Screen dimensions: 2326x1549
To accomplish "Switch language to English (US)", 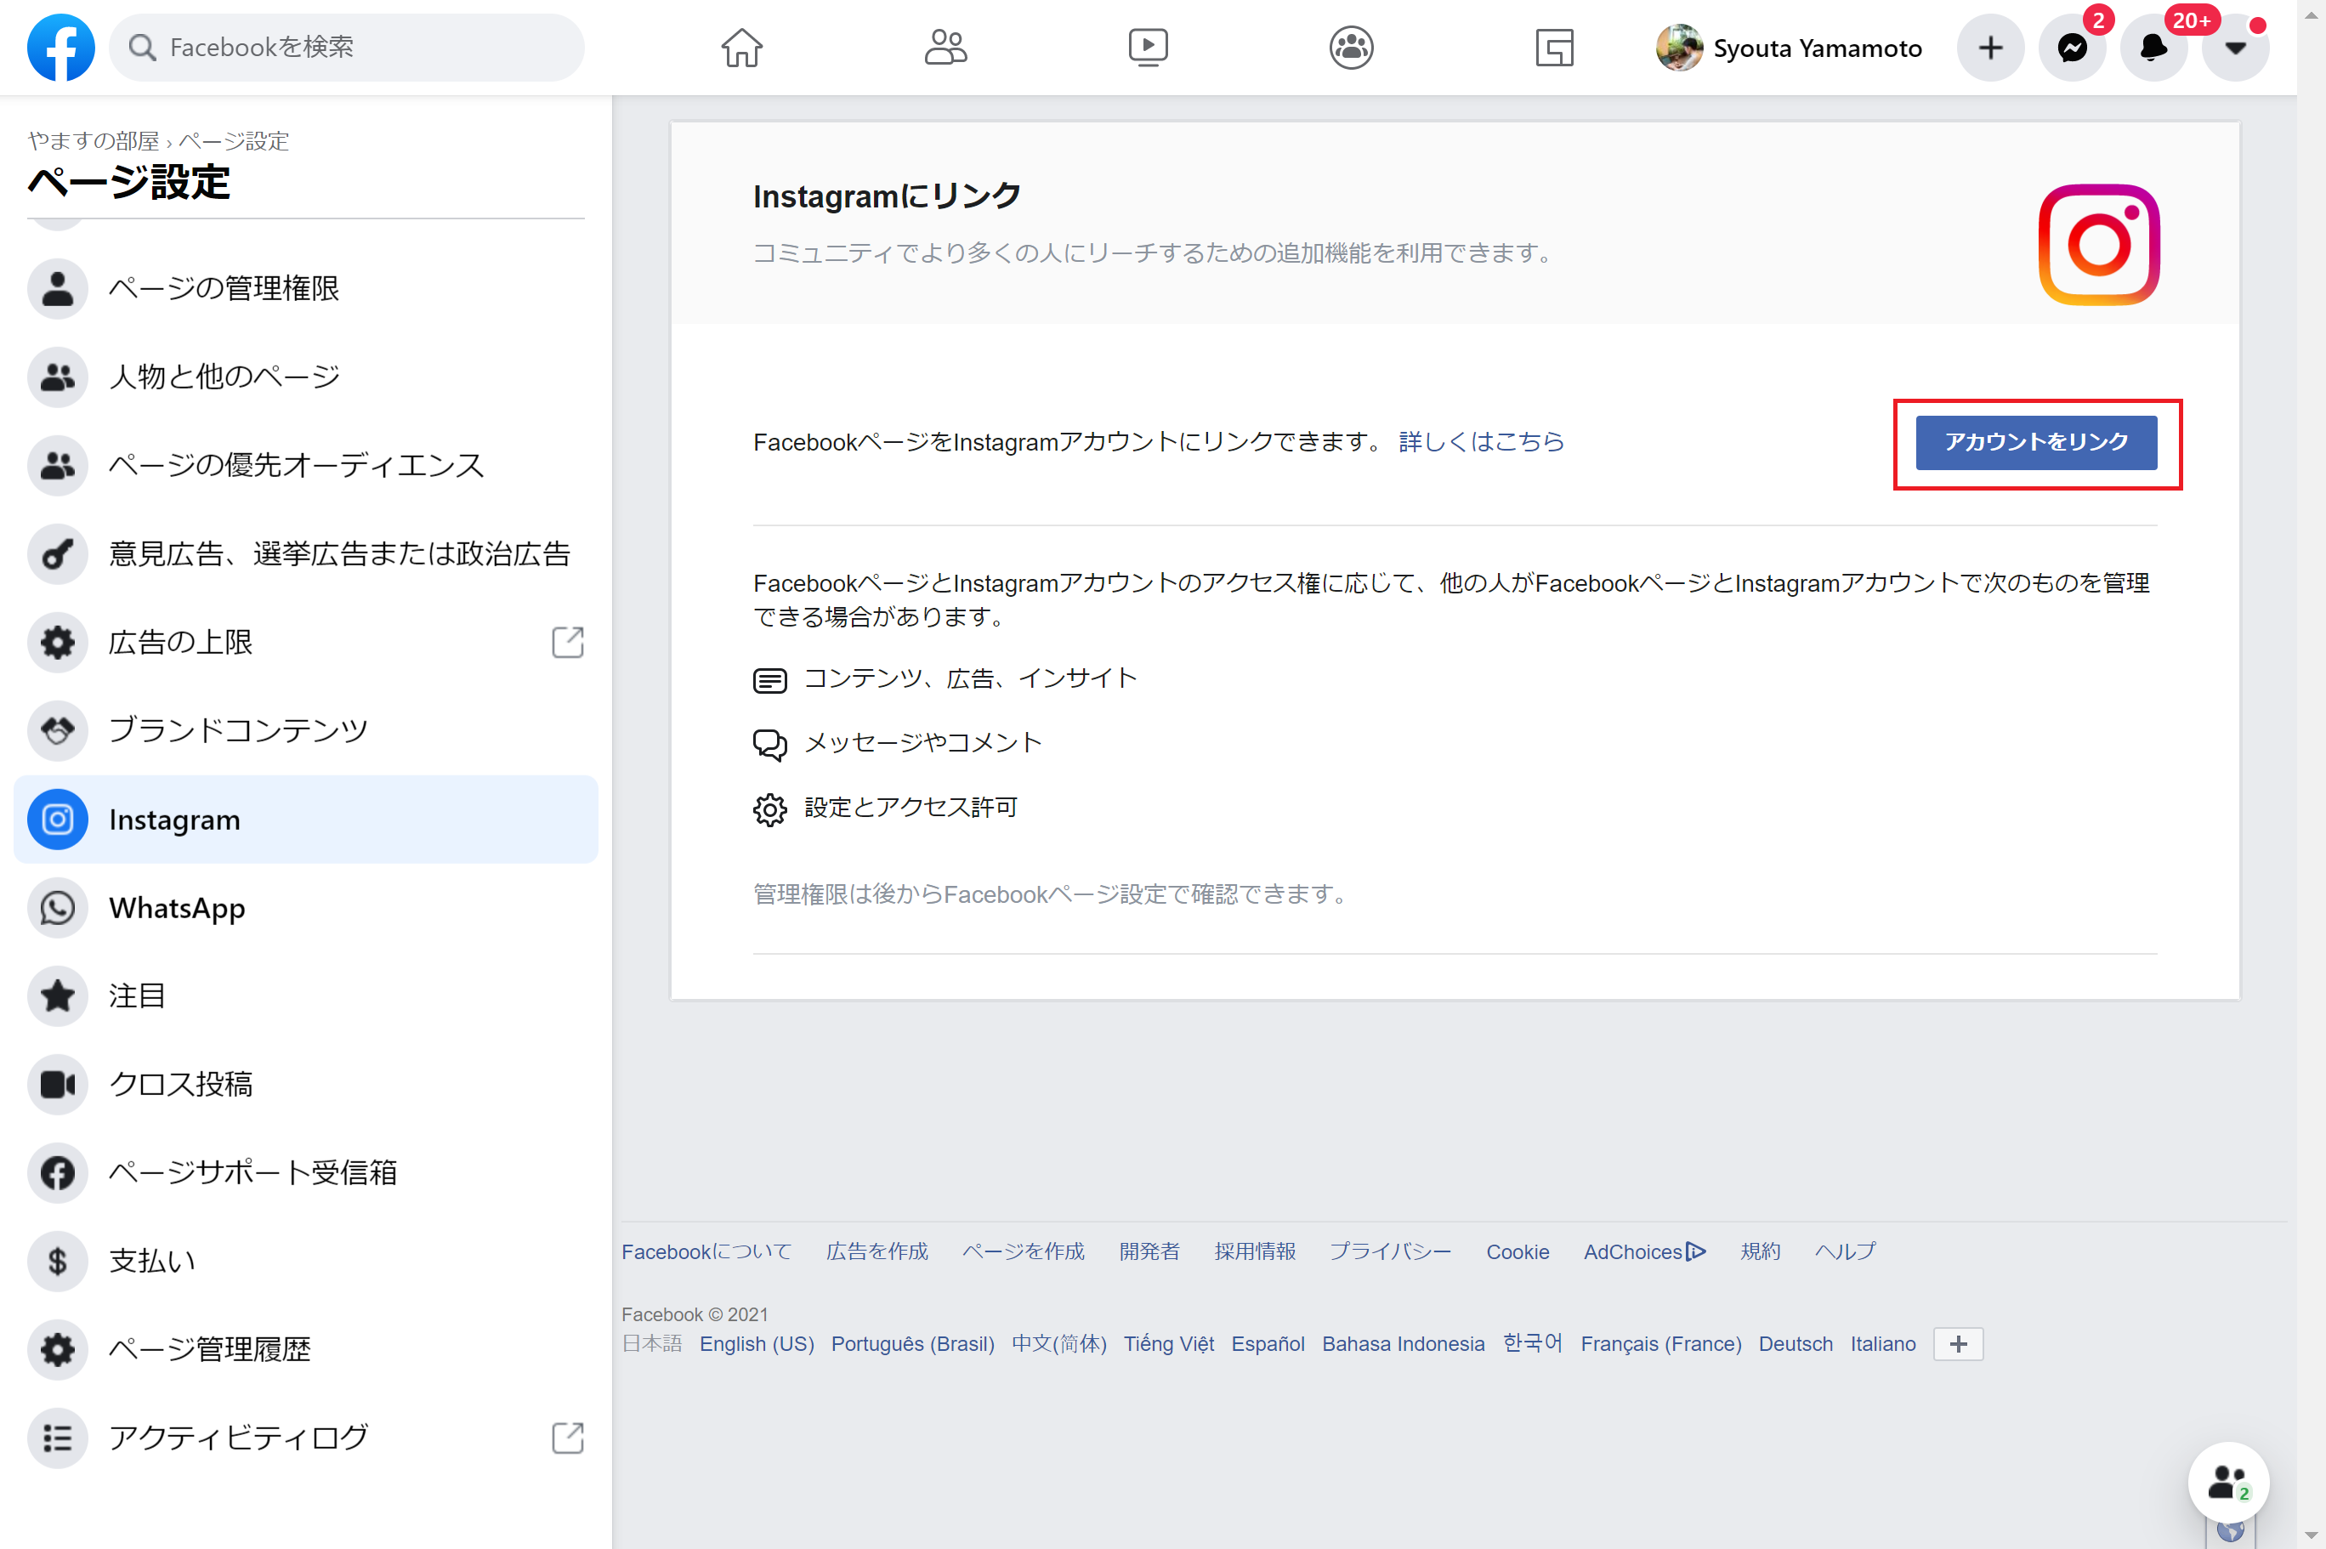I will [x=757, y=1343].
